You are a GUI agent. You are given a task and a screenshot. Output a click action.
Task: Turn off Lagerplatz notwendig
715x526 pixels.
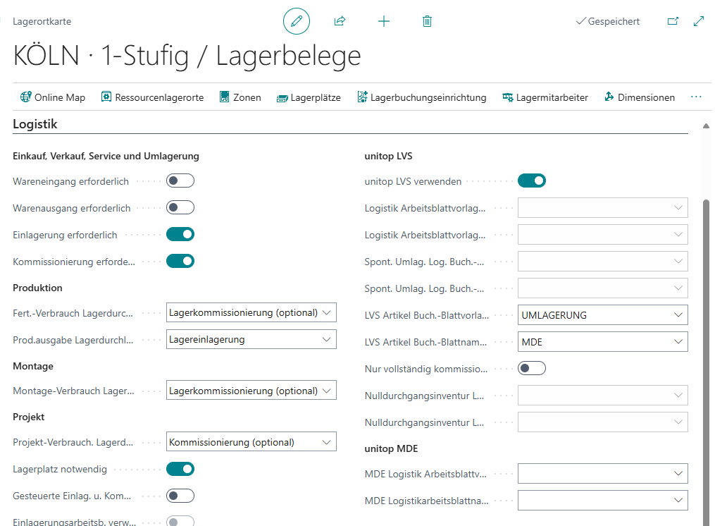(180, 468)
